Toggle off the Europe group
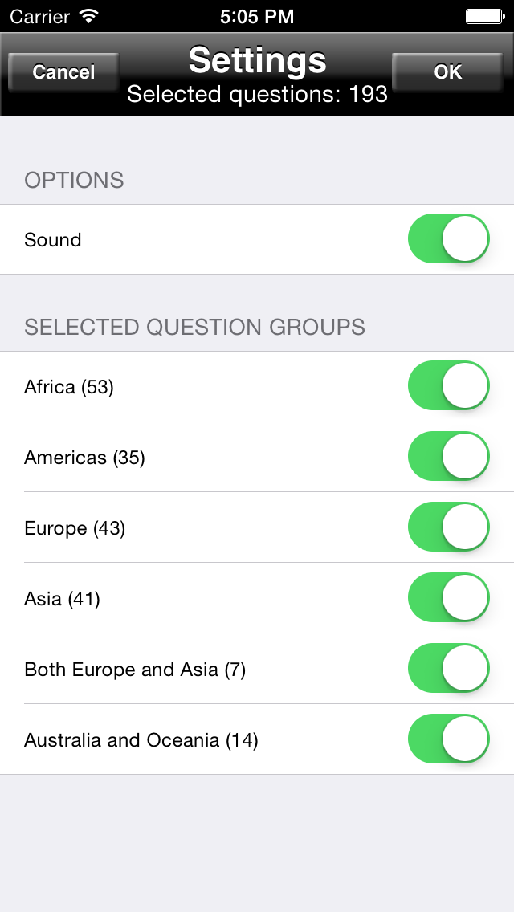 448,527
